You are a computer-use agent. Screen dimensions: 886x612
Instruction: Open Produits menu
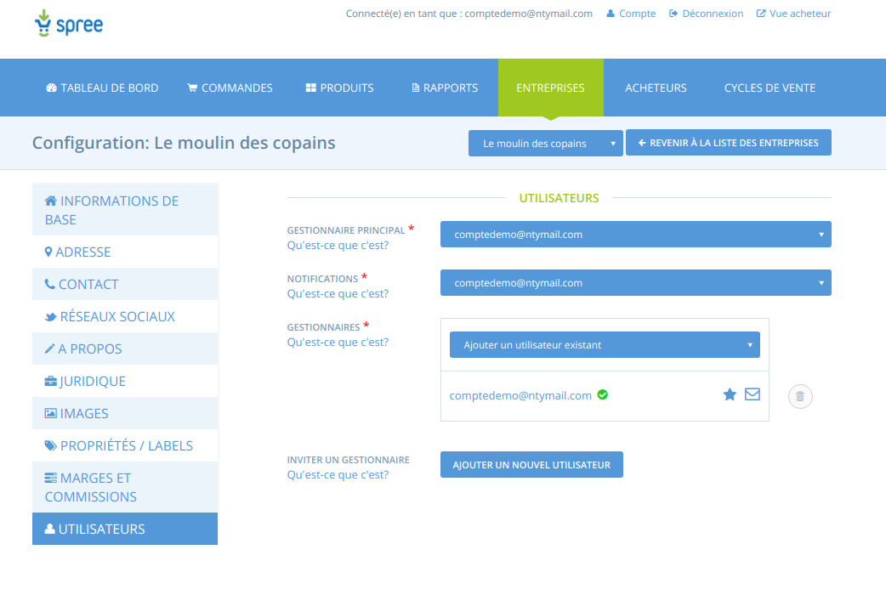[339, 88]
